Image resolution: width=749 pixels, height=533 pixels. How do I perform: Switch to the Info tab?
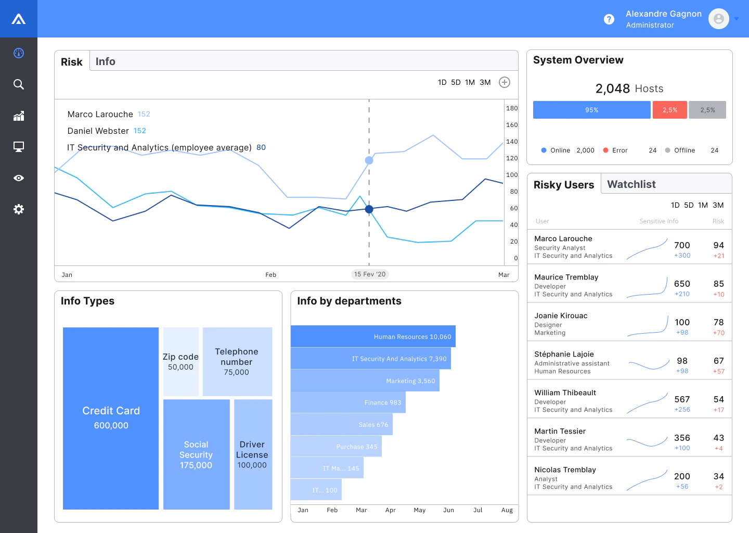coord(106,61)
